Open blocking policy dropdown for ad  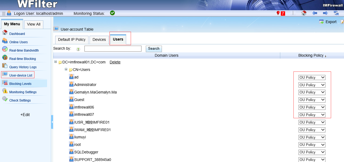(312, 77)
